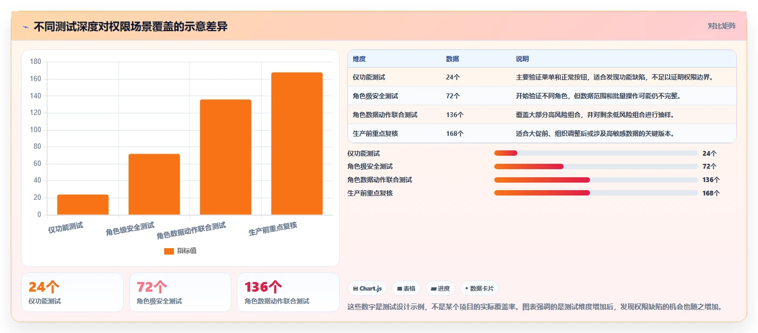Open the 136个 角色数据动作联合测试 data card
This screenshot has width=758, height=333.
288,292
